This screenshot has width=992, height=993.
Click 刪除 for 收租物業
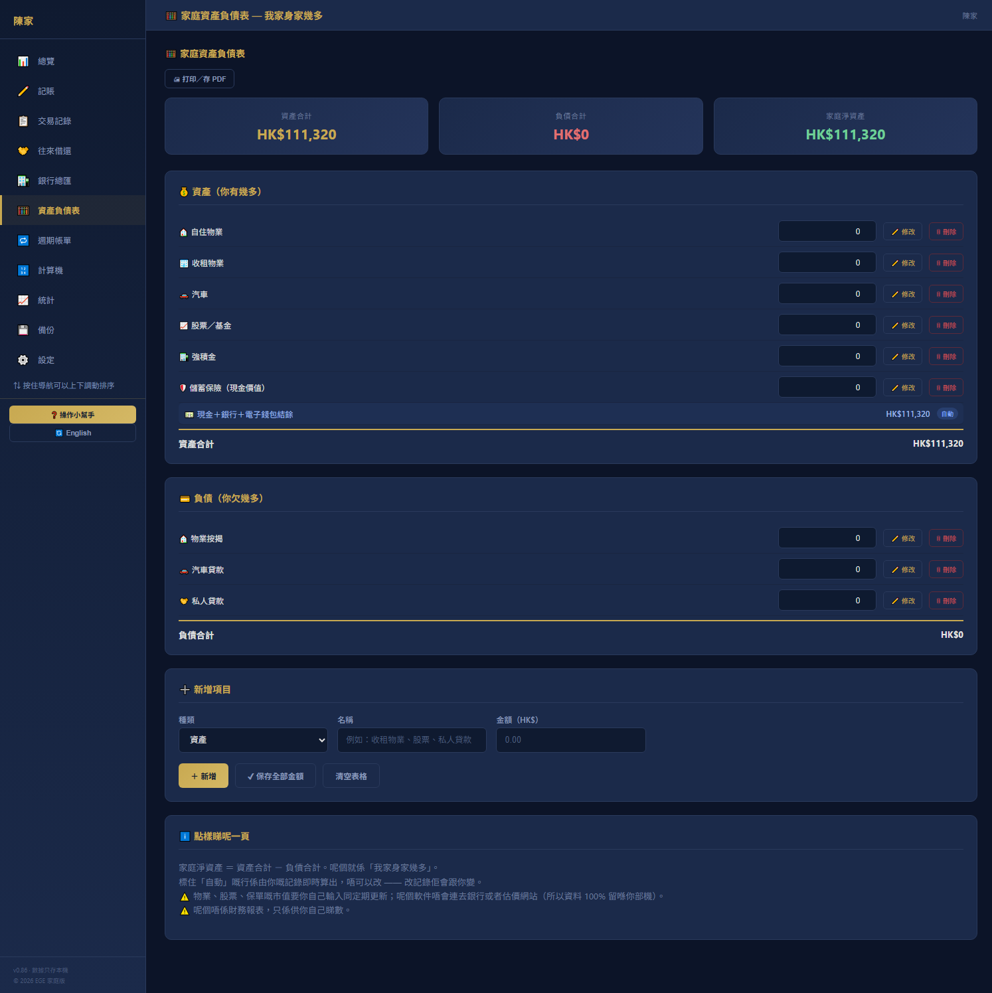pos(946,263)
